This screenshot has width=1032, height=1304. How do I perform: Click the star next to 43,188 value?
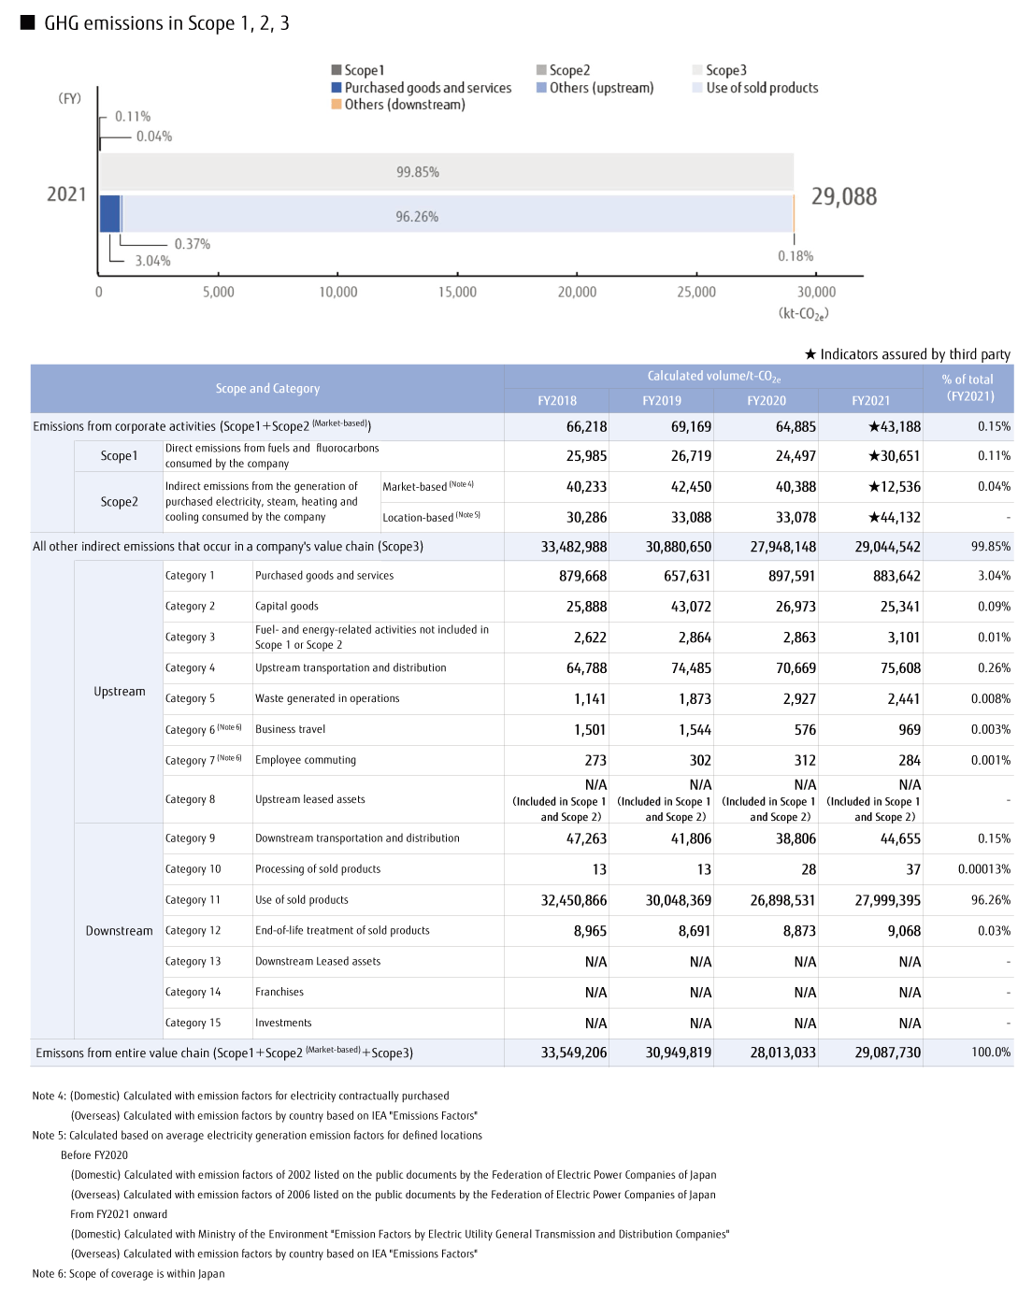coord(874,427)
